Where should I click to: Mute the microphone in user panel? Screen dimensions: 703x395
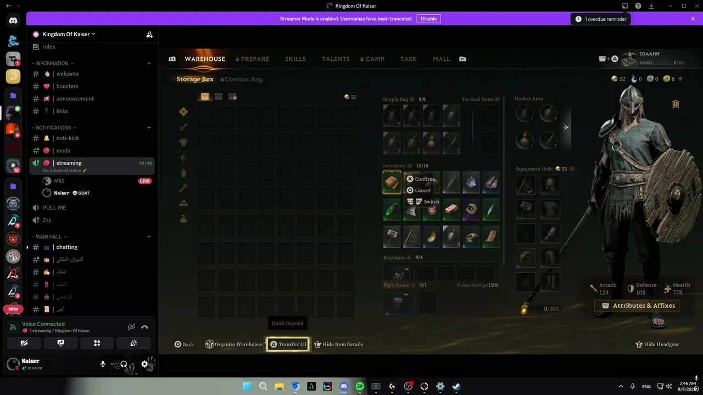(103, 364)
